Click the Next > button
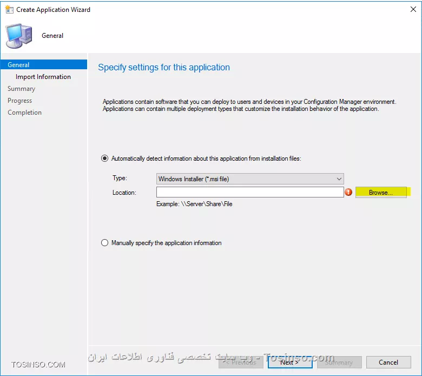 [290, 362]
